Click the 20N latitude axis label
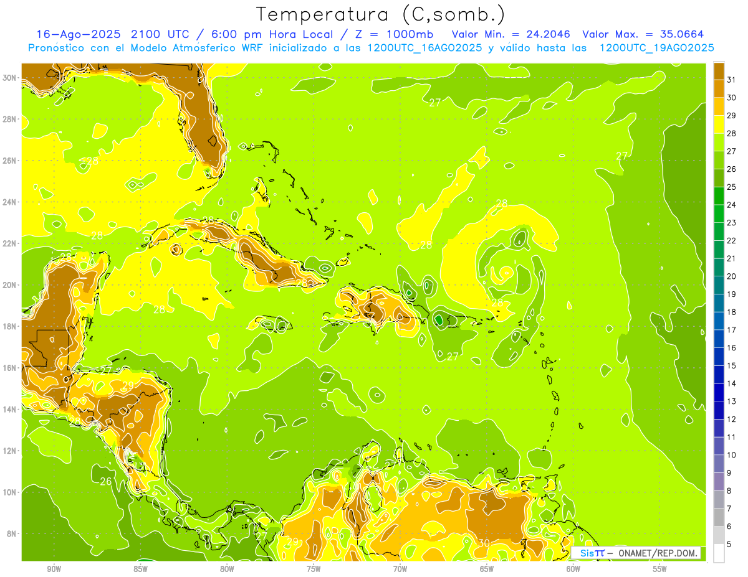The height and width of the screenshot is (577, 748). click(x=9, y=285)
